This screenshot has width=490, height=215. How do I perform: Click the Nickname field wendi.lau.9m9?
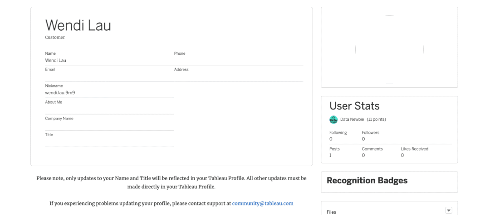tap(109, 90)
